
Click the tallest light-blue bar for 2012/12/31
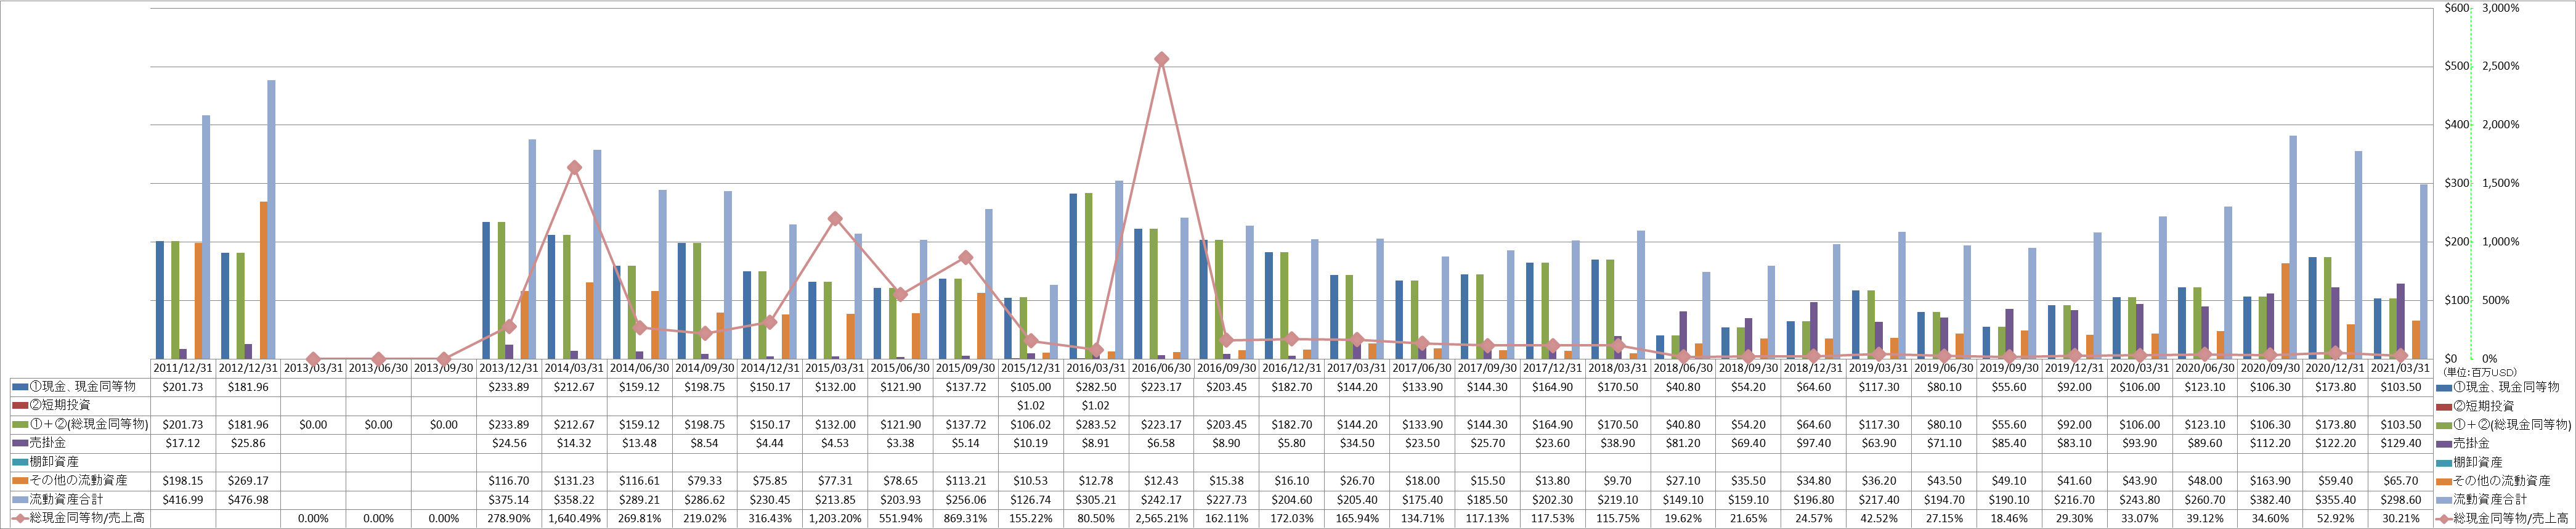point(271,219)
